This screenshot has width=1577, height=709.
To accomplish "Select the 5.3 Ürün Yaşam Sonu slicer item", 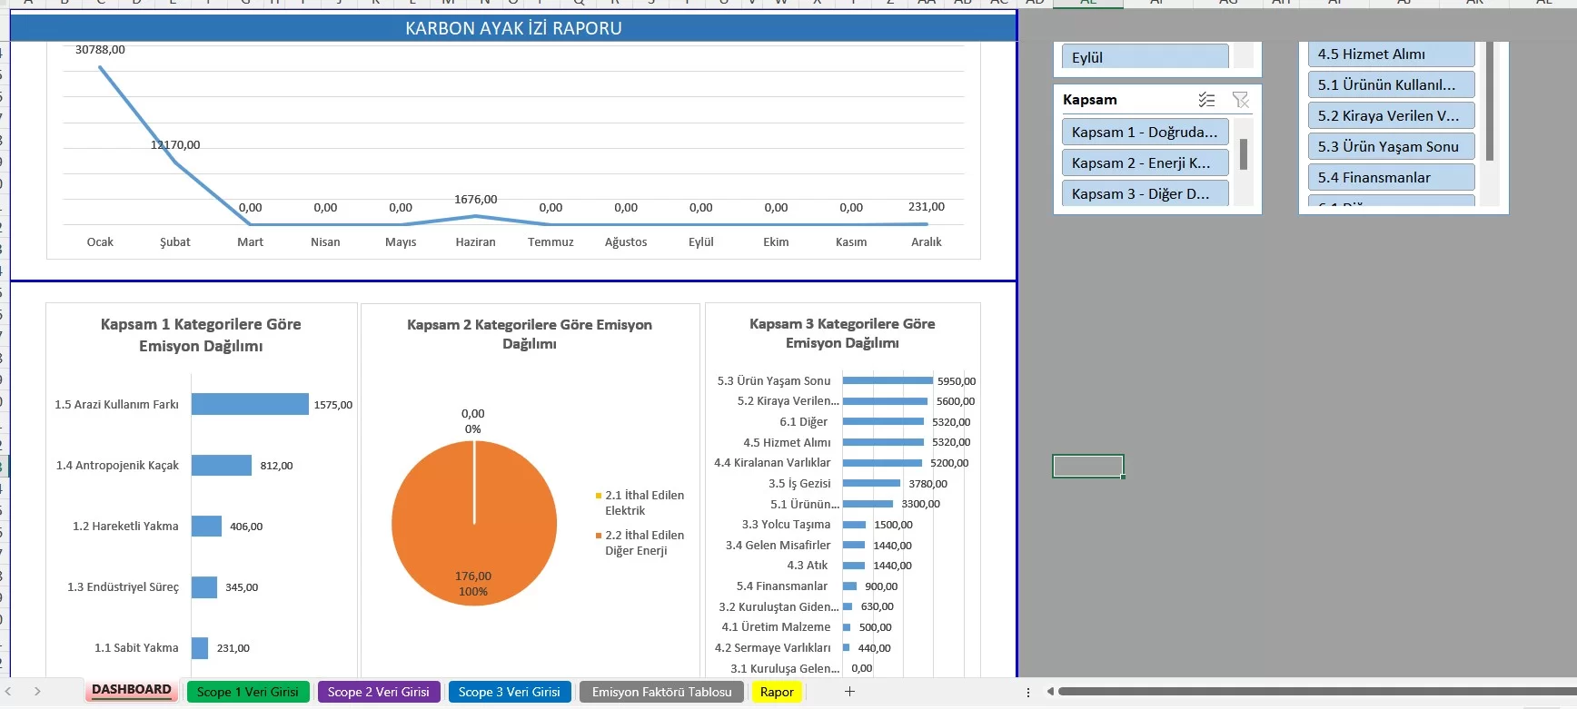I will 1390,147.
